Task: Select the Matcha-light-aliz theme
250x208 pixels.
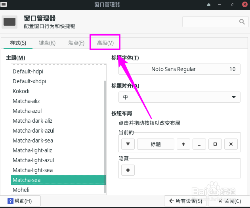Action: (x=58, y=150)
